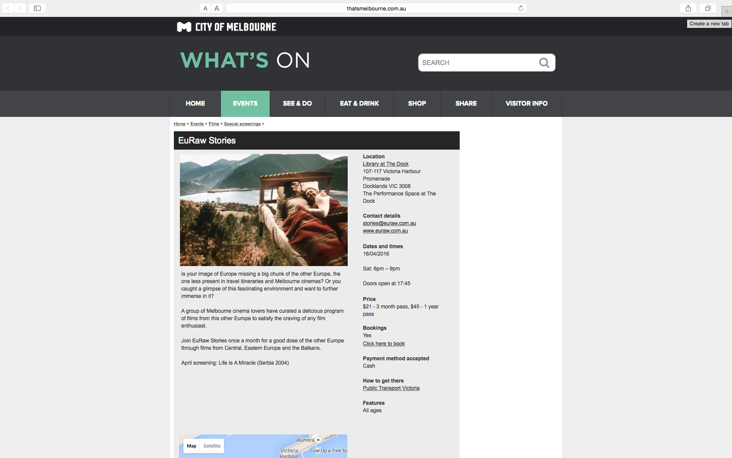Follow the Click here to book link
The width and height of the screenshot is (732, 458).
click(x=384, y=344)
